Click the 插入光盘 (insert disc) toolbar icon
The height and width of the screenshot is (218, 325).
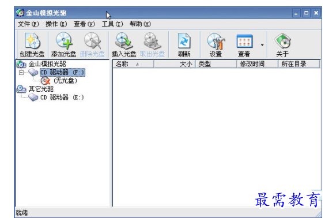pos(124,44)
